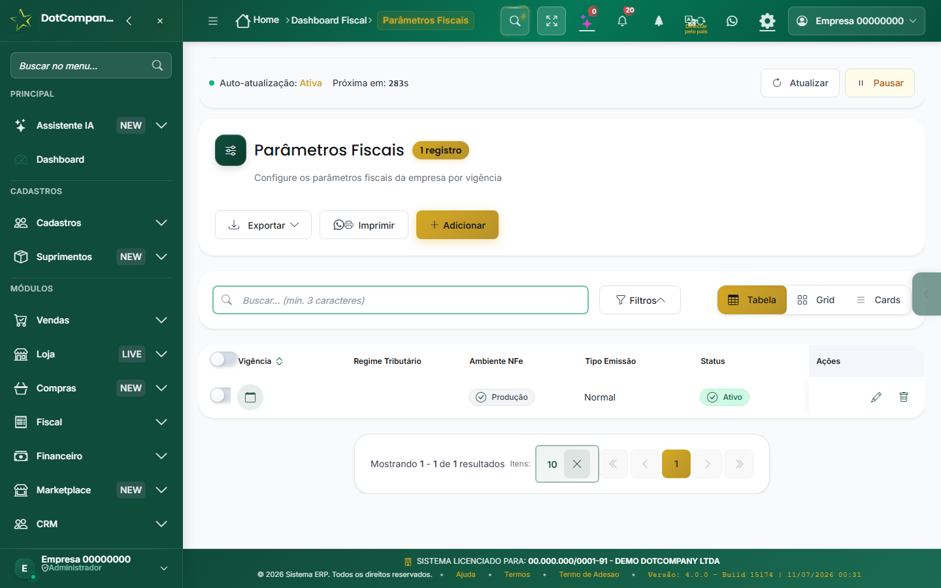This screenshot has width=941, height=588.
Task: Switch to Cards view
Action: [878, 300]
